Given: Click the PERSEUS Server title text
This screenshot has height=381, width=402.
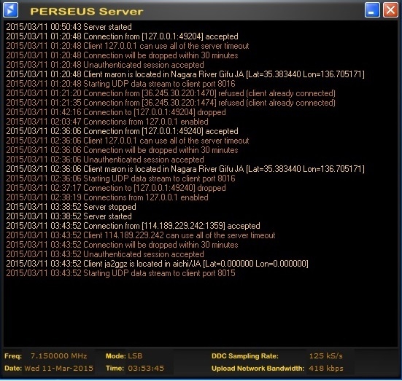Looking at the screenshot, I should [87, 11].
